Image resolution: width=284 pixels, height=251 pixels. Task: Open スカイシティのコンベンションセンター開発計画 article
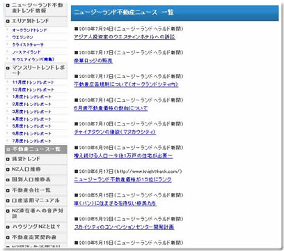point(124,227)
